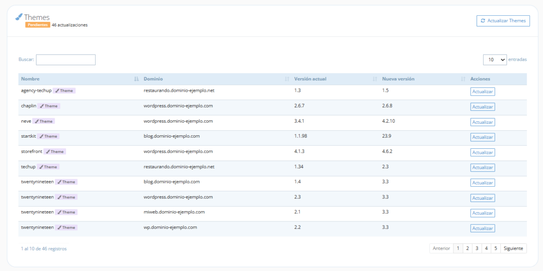Click the new version value 23.9
Image resolution: width=543 pixels, height=271 pixels.
[387, 136]
